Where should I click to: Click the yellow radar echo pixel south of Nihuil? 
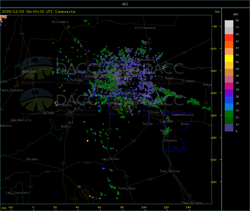coord(87,141)
